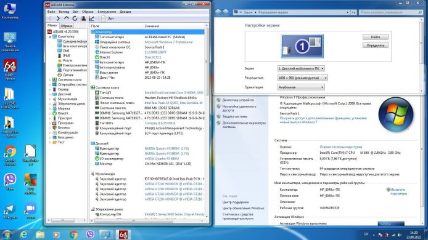This screenshot has width=428, height=240.
Task: Open Microsoft Windows 7 Professional link
Action: coord(168,42)
